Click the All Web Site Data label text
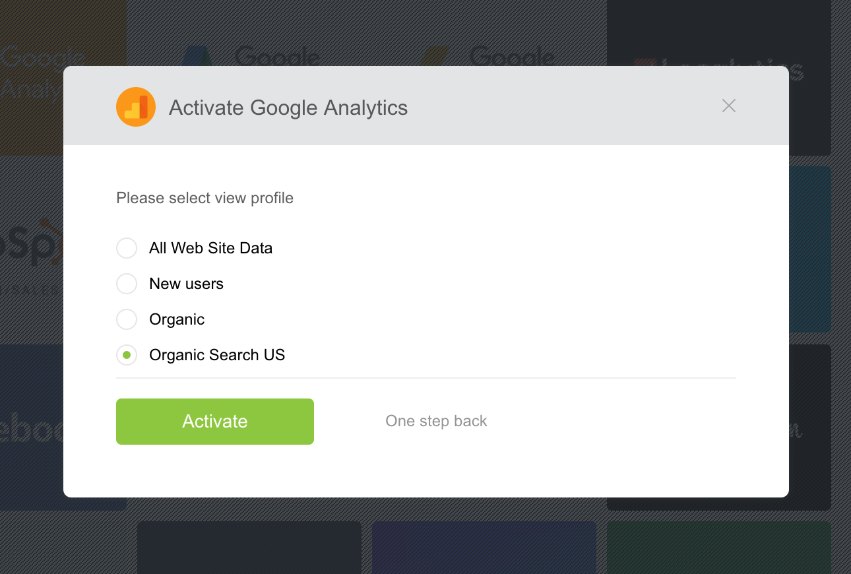Image resolution: width=851 pixels, height=574 pixels. (210, 248)
